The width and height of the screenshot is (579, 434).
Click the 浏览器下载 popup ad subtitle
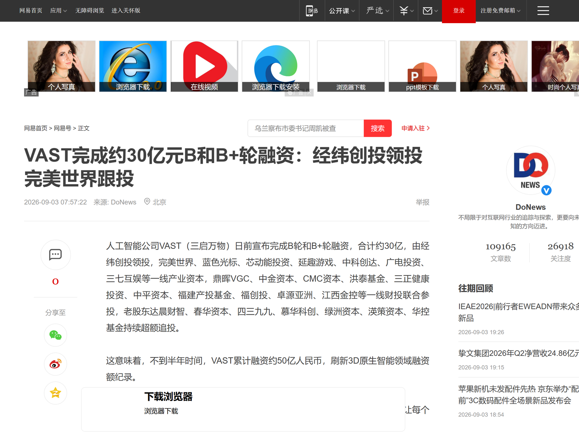161,411
